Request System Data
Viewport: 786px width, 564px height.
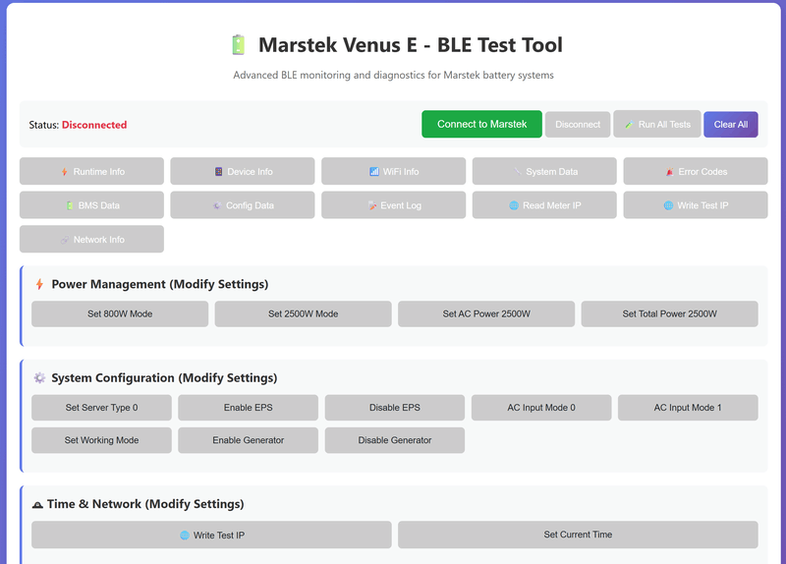544,171
